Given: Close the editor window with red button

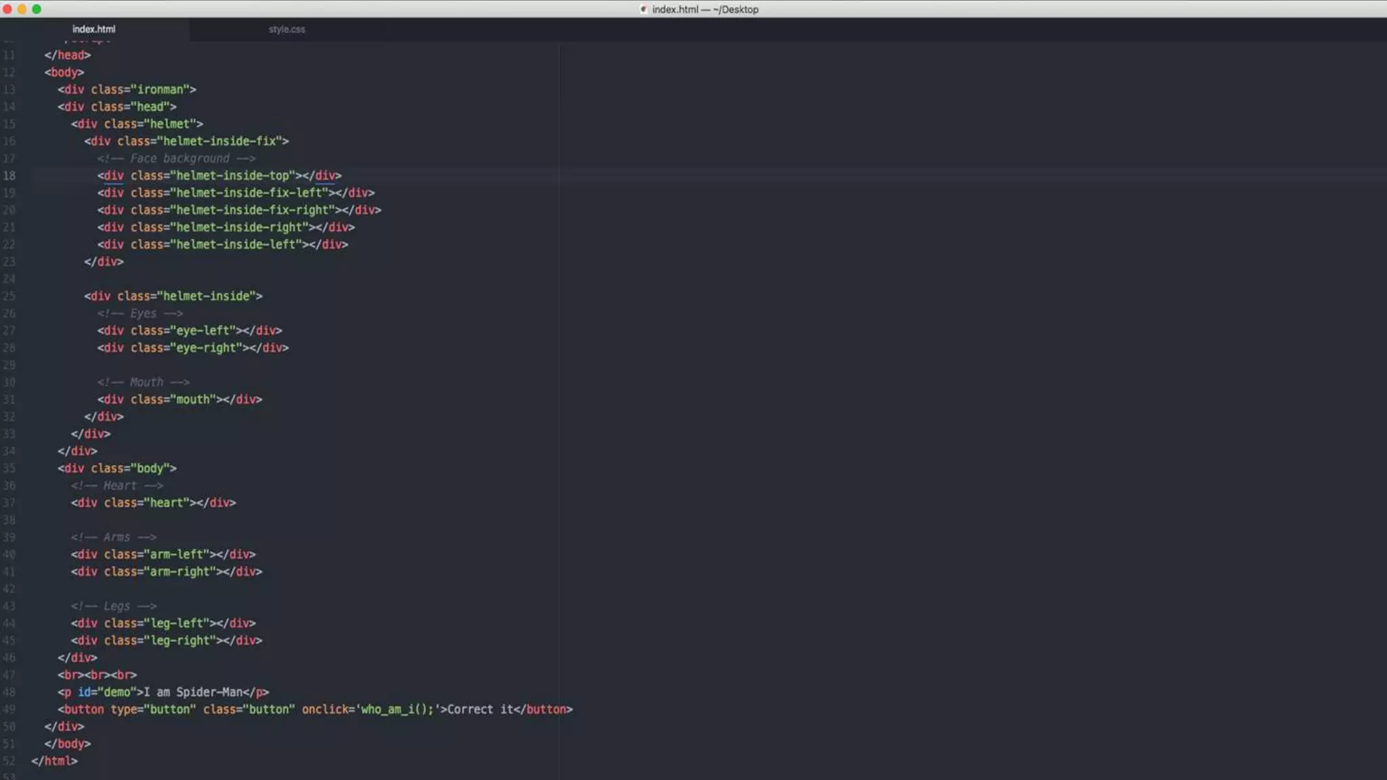Looking at the screenshot, I should tap(7, 9).
